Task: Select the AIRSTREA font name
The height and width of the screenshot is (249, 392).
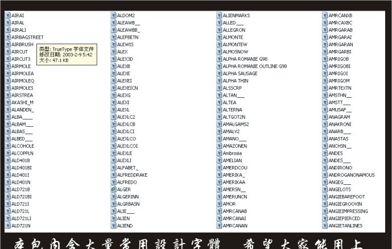Action: [22, 95]
